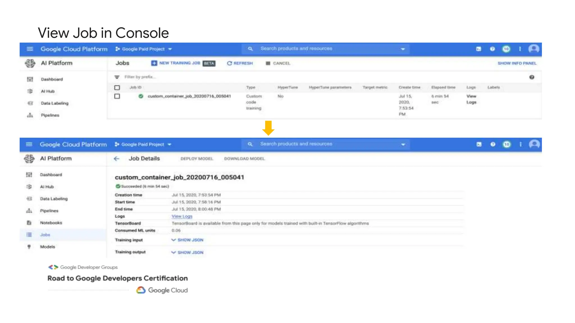Open Google Paid Project dropdown in bottom console
The width and height of the screenshot is (575, 323).
[x=143, y=144]
